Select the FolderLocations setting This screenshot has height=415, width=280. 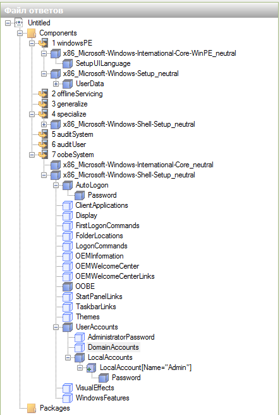pyautogui.click(x=99, y=236)
